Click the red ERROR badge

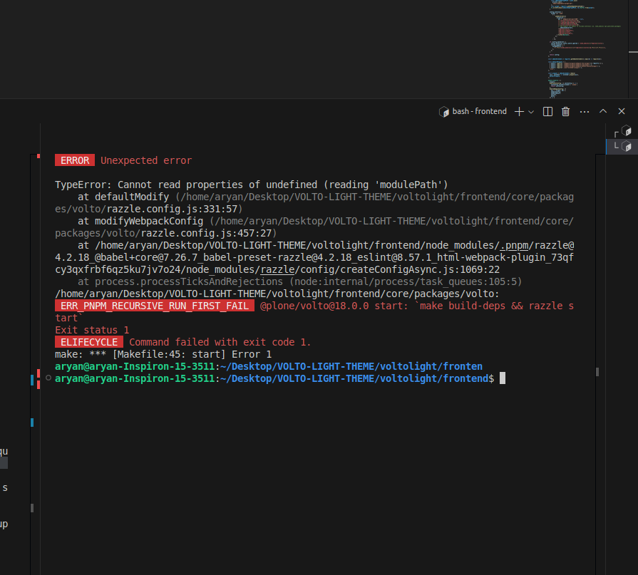[75, 160]
